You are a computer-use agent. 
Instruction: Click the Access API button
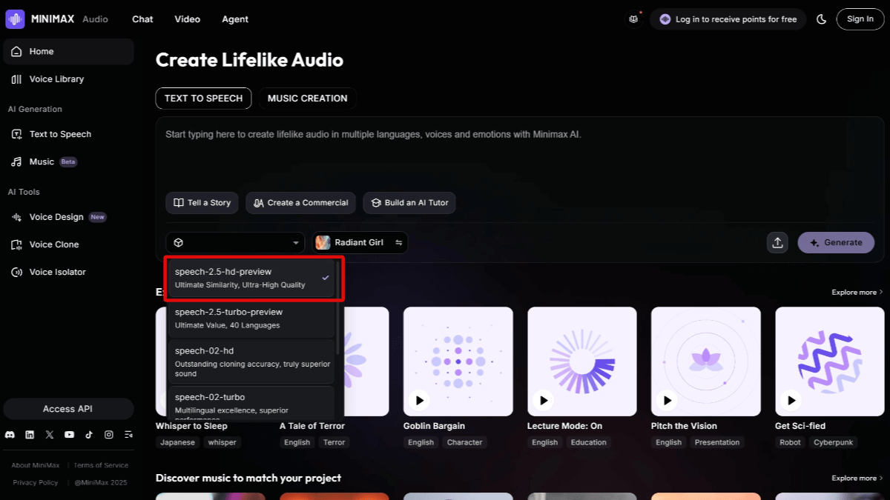coord(68,409)
